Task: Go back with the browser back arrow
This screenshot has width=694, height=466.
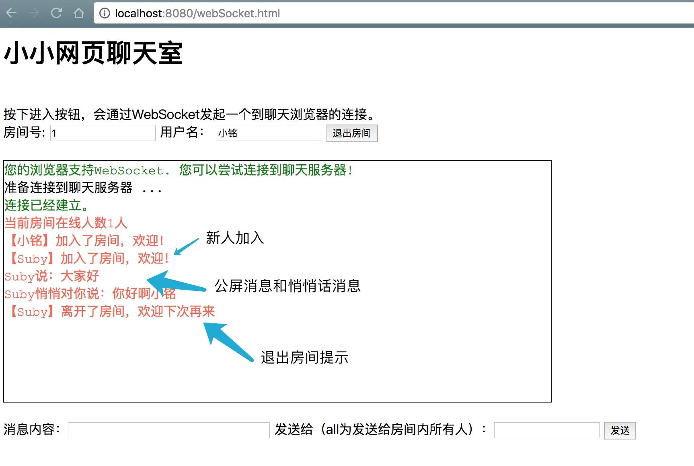Action: click(x=11, y=13)
